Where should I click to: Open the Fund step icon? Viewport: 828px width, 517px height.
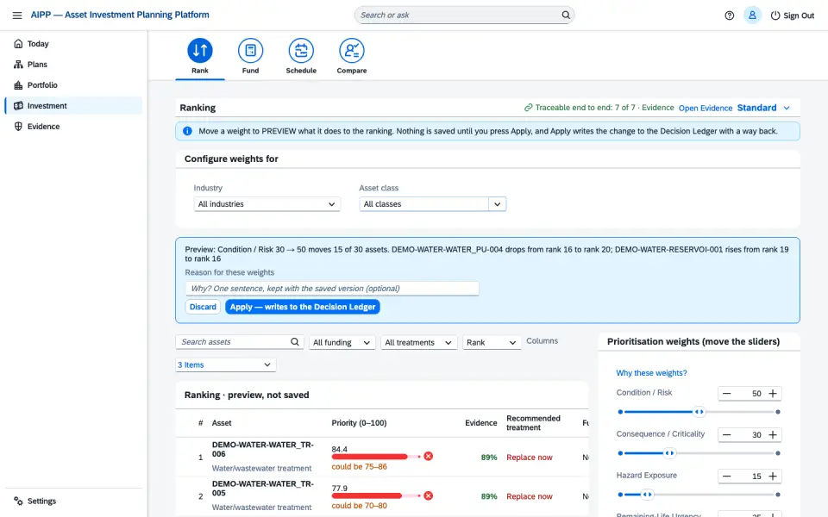pyautogui.click(x=250, y=51)
